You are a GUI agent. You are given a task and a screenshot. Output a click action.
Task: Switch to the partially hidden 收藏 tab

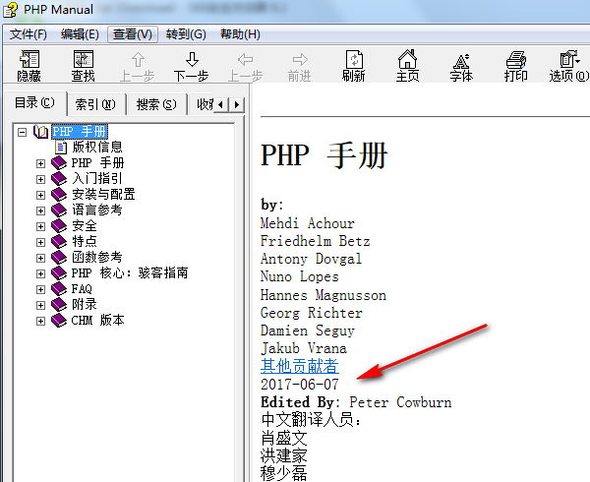point(205,104)
